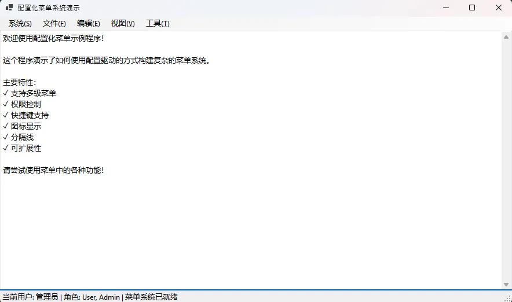Click the 可扩展性 feature line
This screenshot has height=302, width=512.
click(26, 148)
